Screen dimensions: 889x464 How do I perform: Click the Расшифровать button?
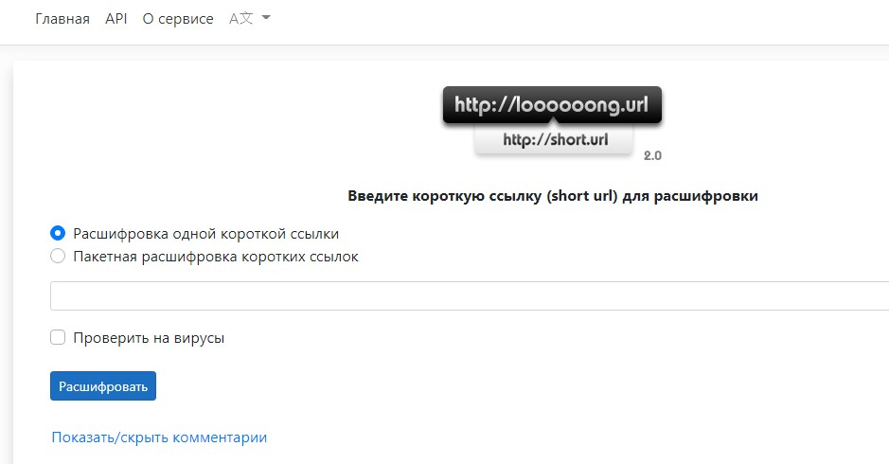[103, 385]
